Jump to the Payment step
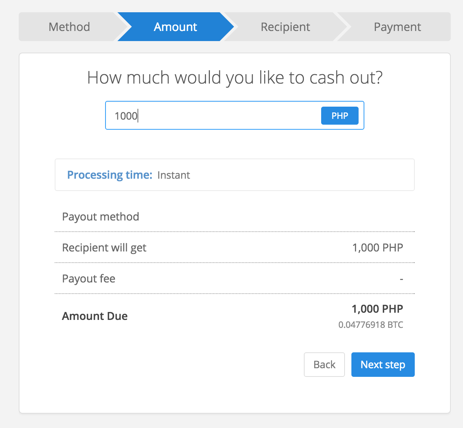 tap(397, 27)
